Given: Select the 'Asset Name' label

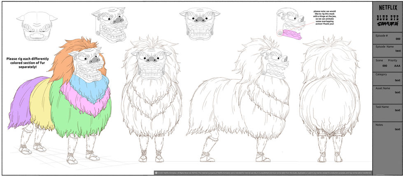Looking at the screenshot, I should (x=383, y=88).
